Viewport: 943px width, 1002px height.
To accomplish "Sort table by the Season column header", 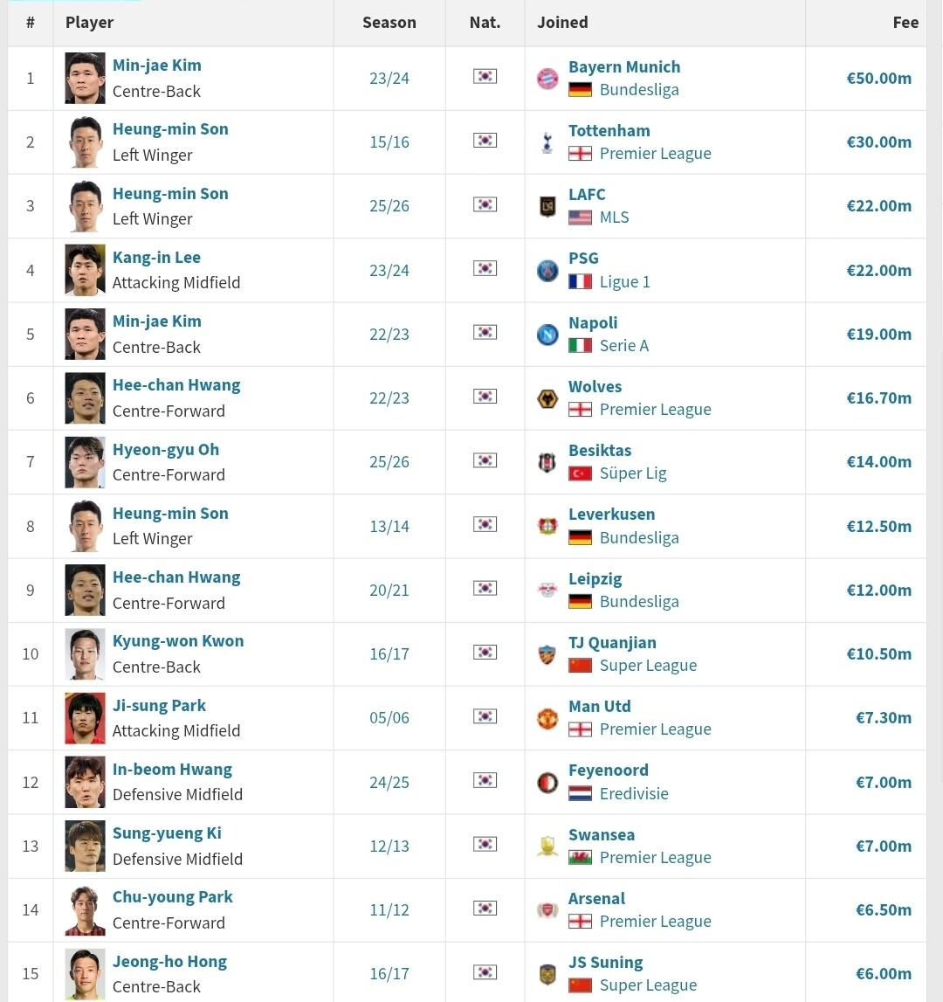I will coord(389,23).
